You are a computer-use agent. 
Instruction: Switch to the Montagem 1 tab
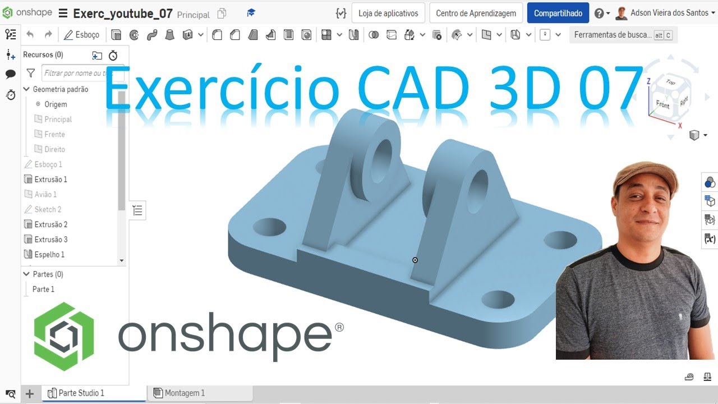(200, 393)
